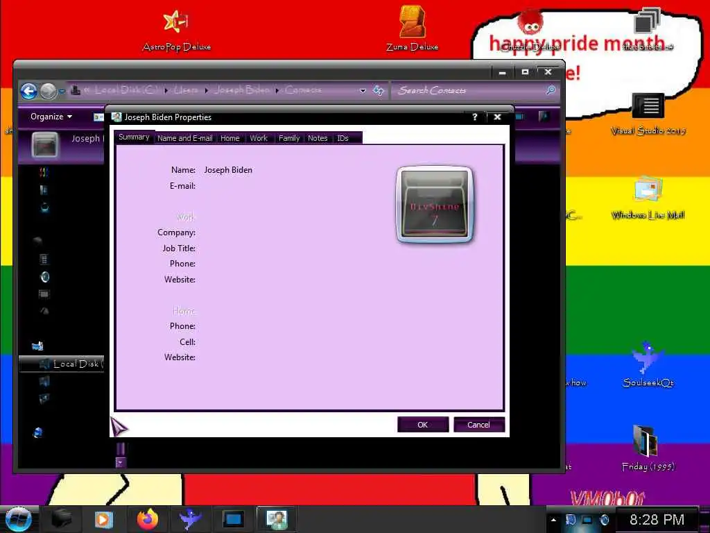Go to the Family tab

289,138
